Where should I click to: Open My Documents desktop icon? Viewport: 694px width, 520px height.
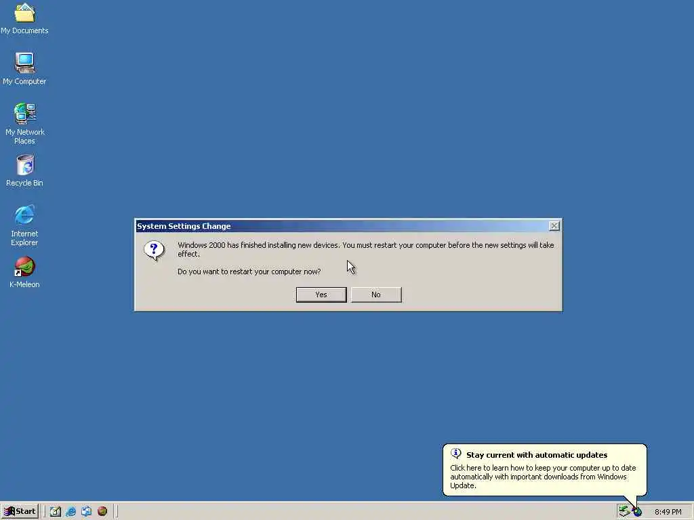click(x=25, y=18)
